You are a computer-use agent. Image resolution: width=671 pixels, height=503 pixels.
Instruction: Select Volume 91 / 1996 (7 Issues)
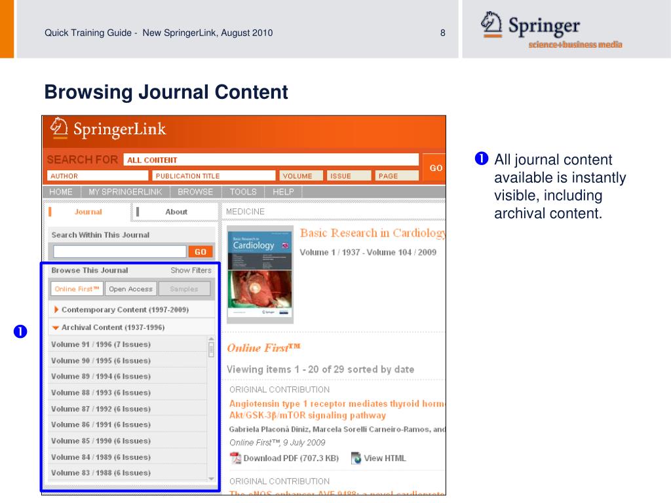128,345
